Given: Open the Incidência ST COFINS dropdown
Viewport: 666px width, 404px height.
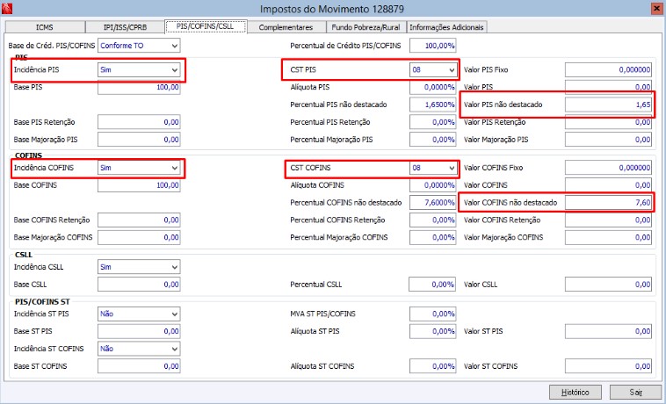Looking at the screenshot, I should [139, 349].
